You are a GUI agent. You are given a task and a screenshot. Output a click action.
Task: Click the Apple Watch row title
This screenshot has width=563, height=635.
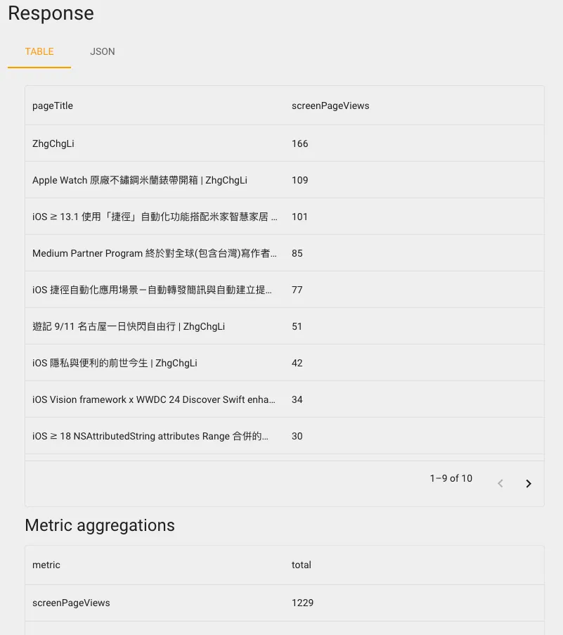coord(139,180)
